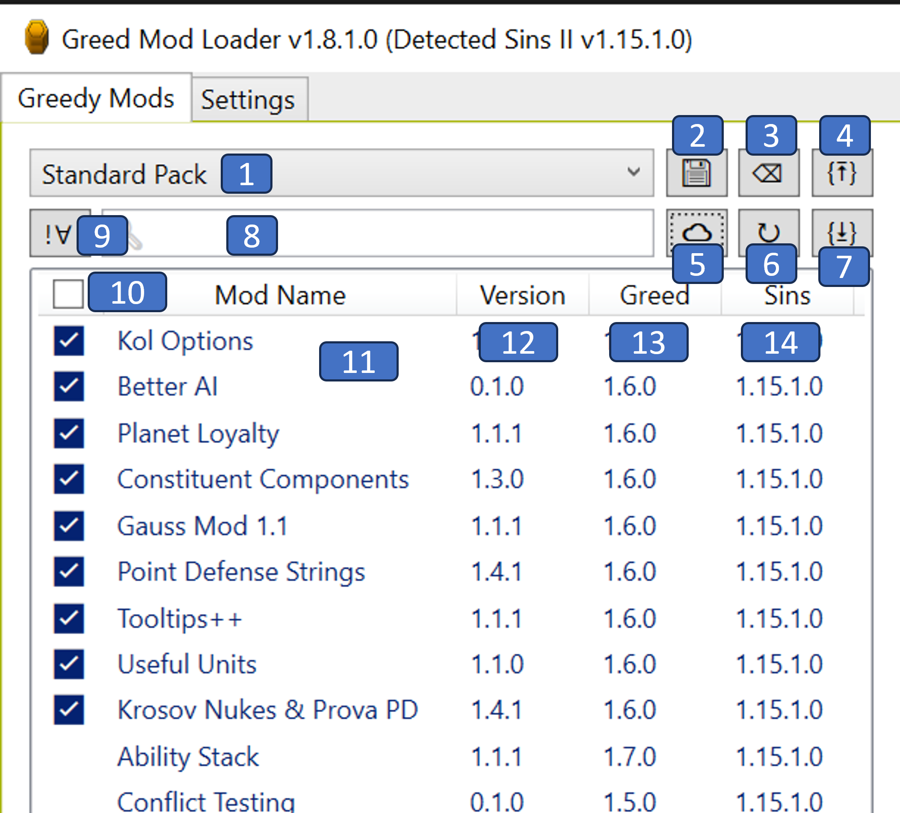Image resolution: width=900 pixels, height=813 pixels.
Task: Click the export braces up-arrow icon
Action: click(x=842, y=173)
